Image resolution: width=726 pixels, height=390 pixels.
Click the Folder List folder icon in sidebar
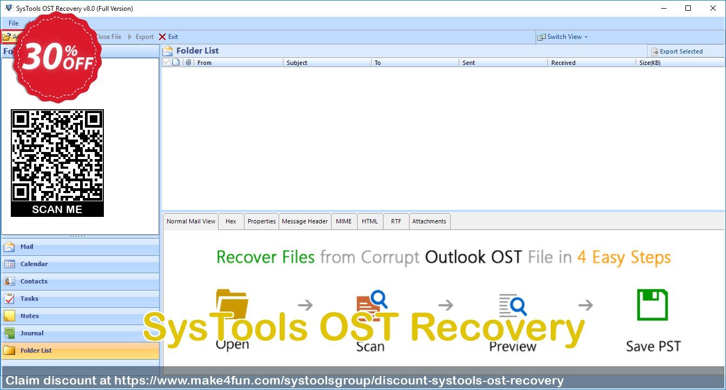tap(10, 351)
